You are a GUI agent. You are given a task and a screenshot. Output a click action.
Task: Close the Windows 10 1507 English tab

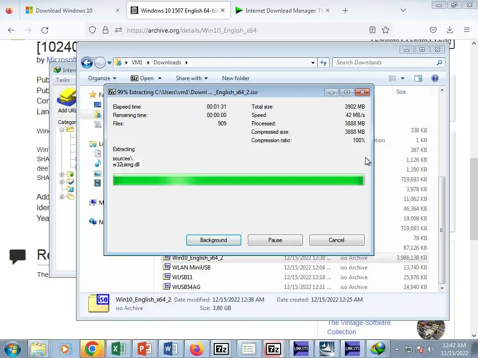[x=223, y=10]
